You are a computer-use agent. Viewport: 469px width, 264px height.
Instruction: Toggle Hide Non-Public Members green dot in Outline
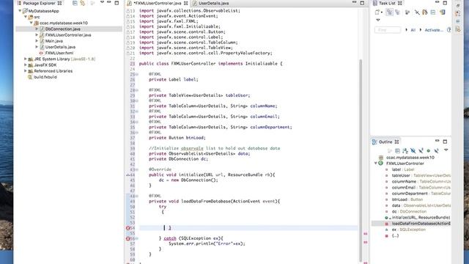tap(428, 151)
